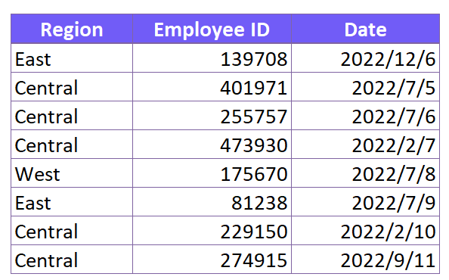
Task: Click the cell containing 255757
Action: (x=212, y=116)
